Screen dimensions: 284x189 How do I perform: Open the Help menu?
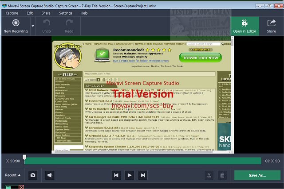pos(84,13)
